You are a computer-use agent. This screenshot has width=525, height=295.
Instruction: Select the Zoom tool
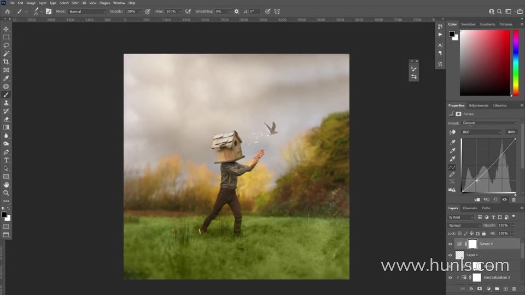7,193
